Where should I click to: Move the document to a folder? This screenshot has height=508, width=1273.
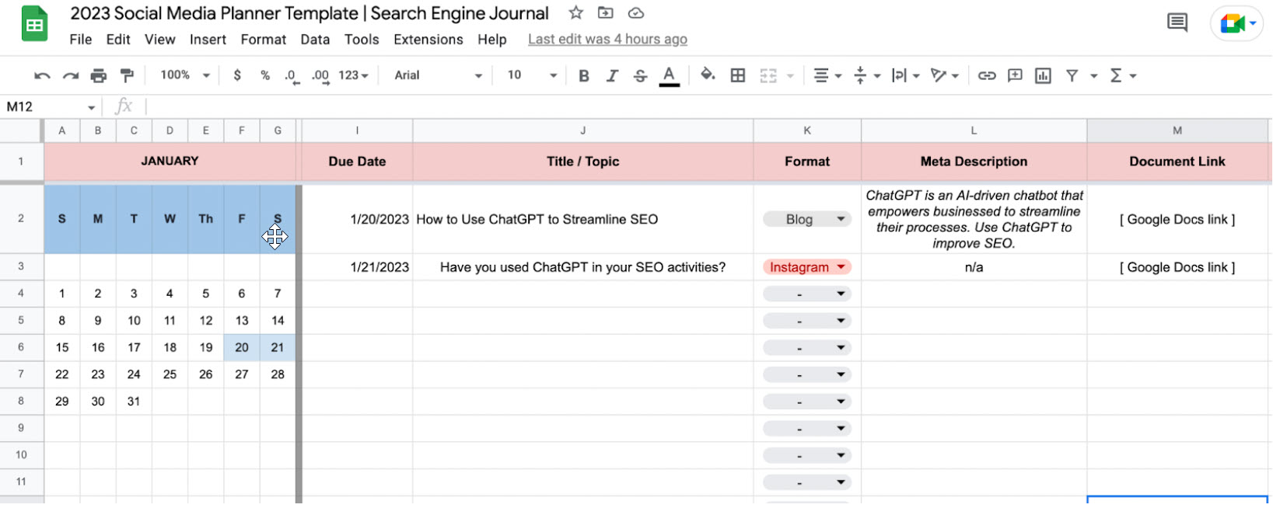click(x=605, y=12)
